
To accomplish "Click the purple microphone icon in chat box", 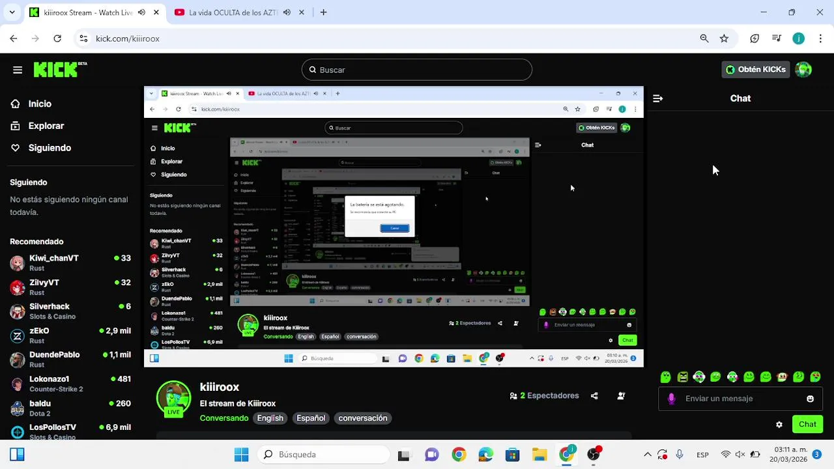I will tap(672, 399).
